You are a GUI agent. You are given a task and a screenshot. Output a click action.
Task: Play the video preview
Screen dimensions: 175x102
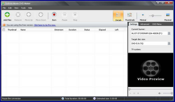(130, 93)
